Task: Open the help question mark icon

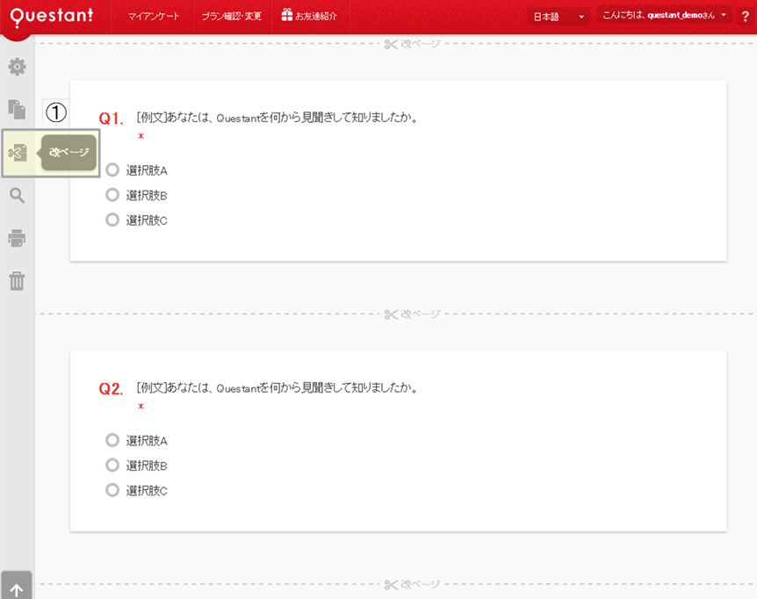Action: (745, 17)
